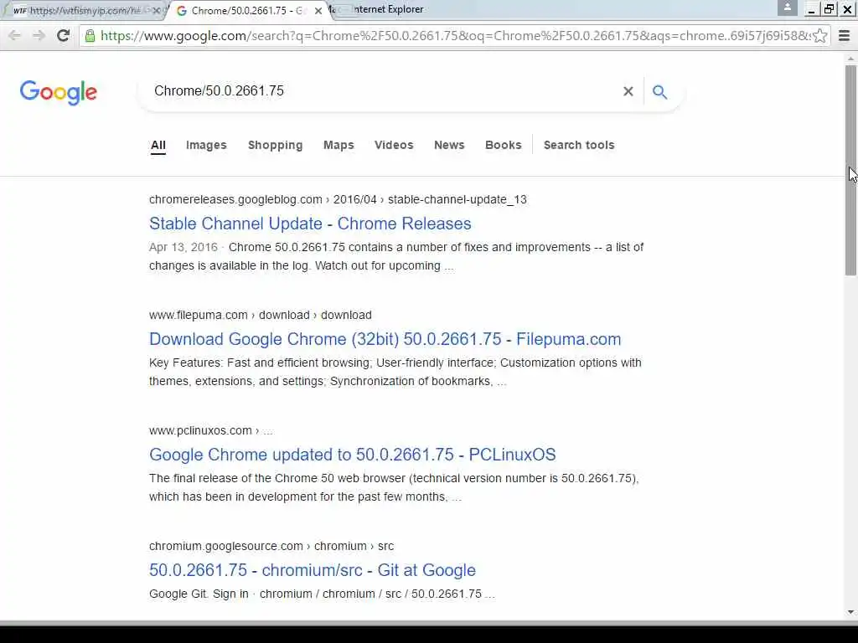The height and width of the screenshot is (643, 858).
Task: Click into the Google search input field
Action: pyautogui.click(x=383, y=91)
